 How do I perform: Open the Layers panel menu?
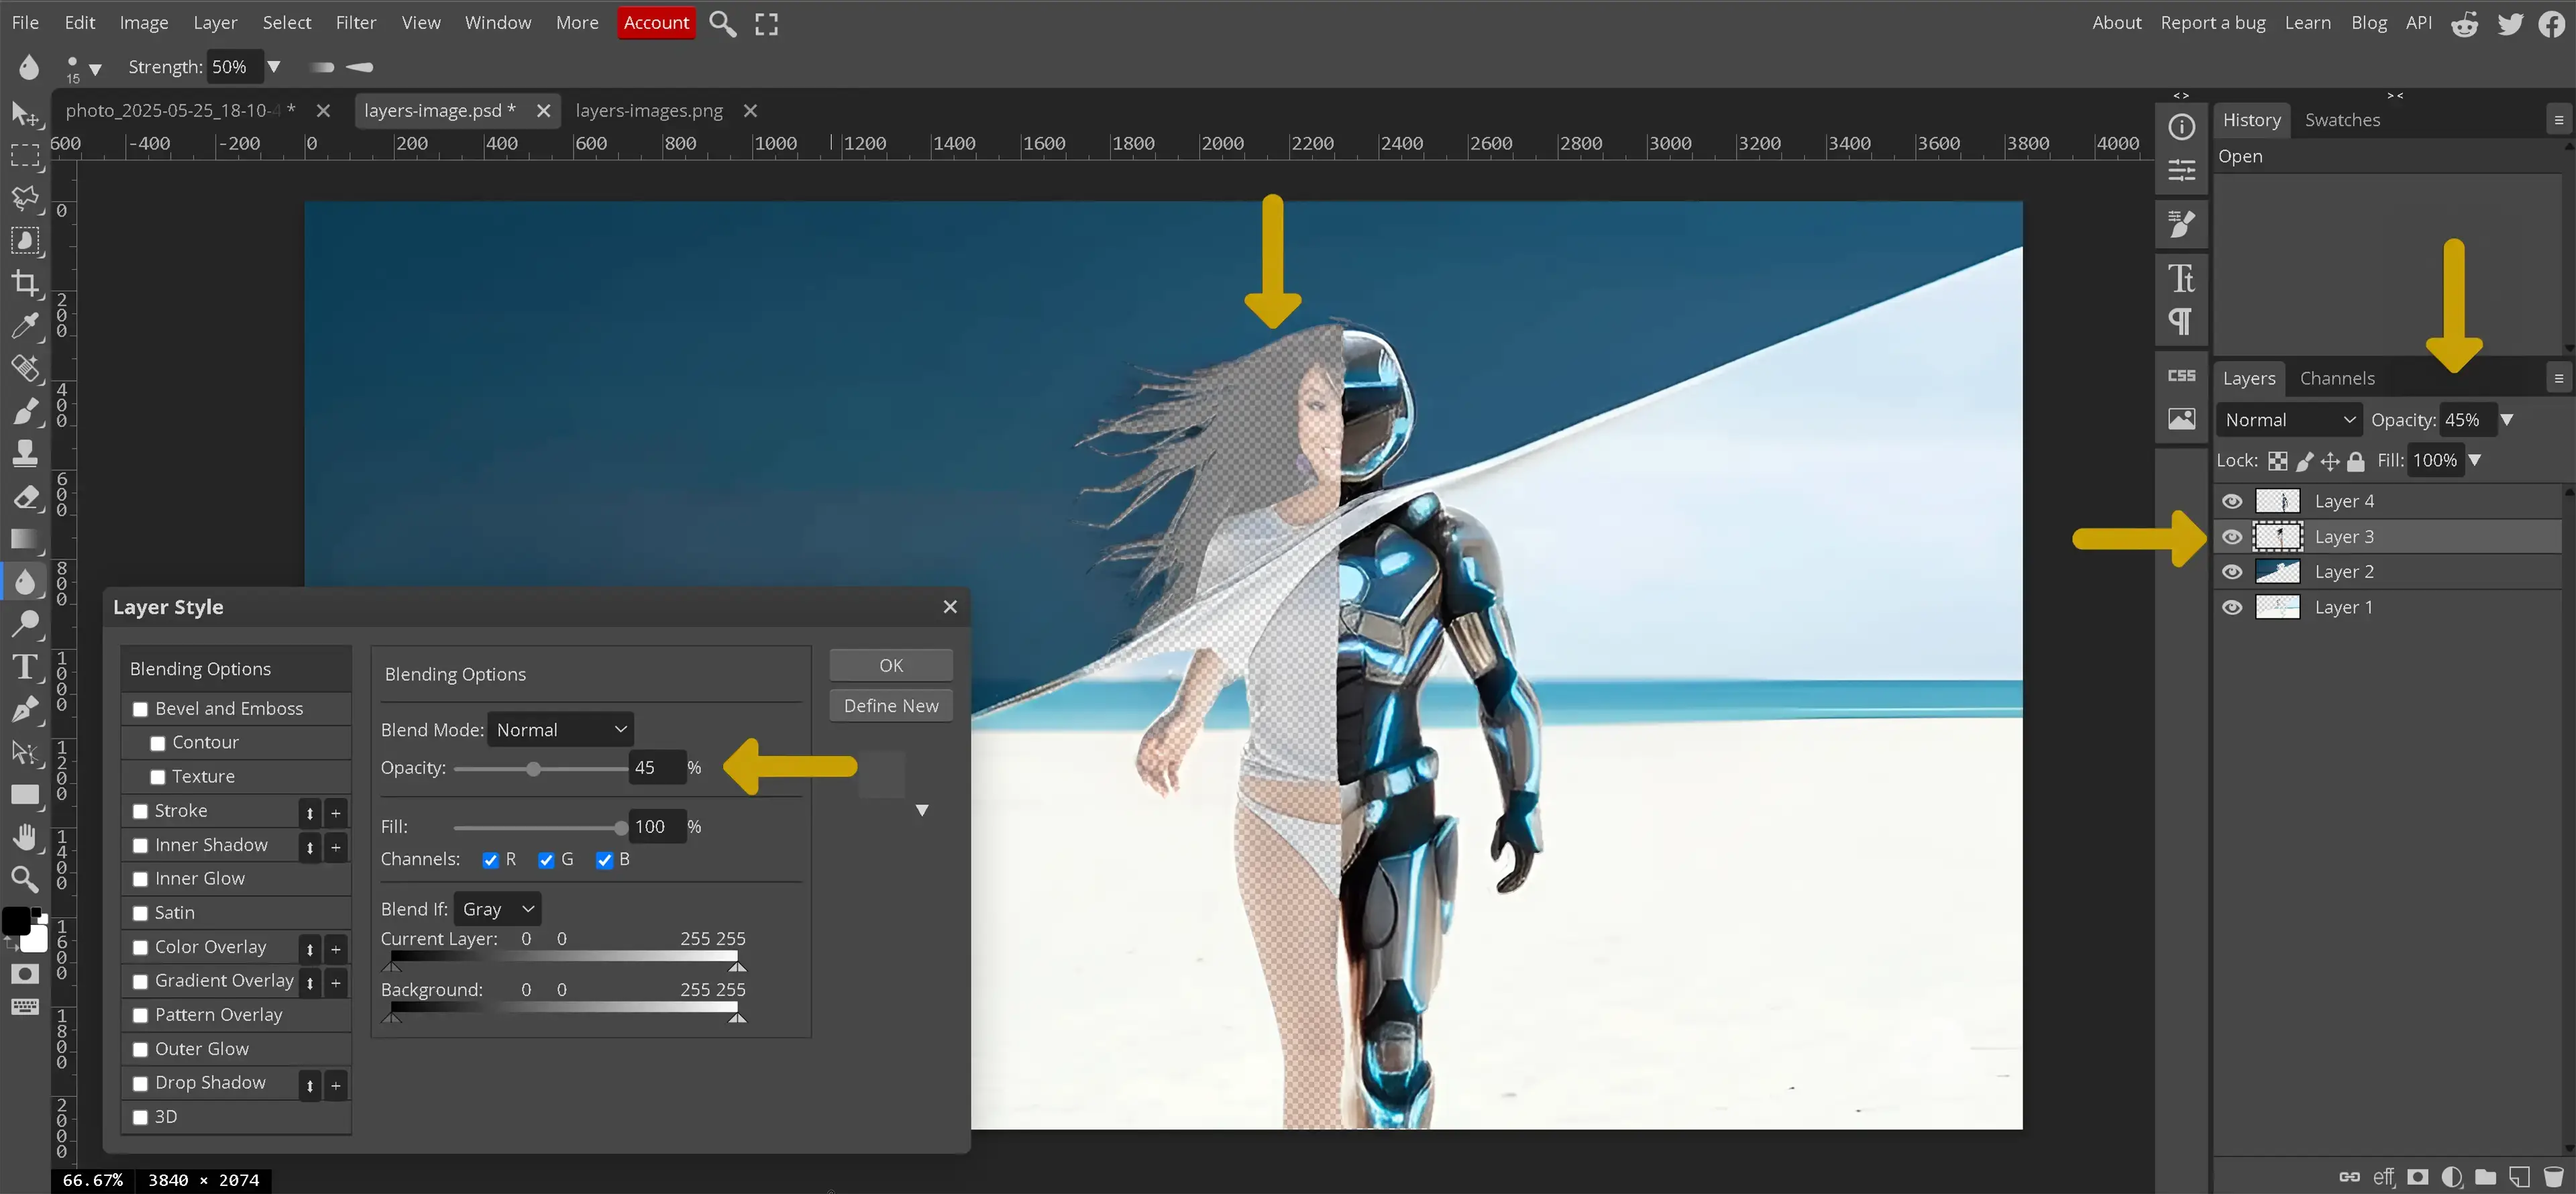point(2559,378)
